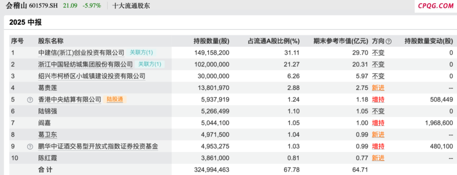
Task: Click shareholder name 陈红霞
Action: pyautogui.click(x=47, y=158)
